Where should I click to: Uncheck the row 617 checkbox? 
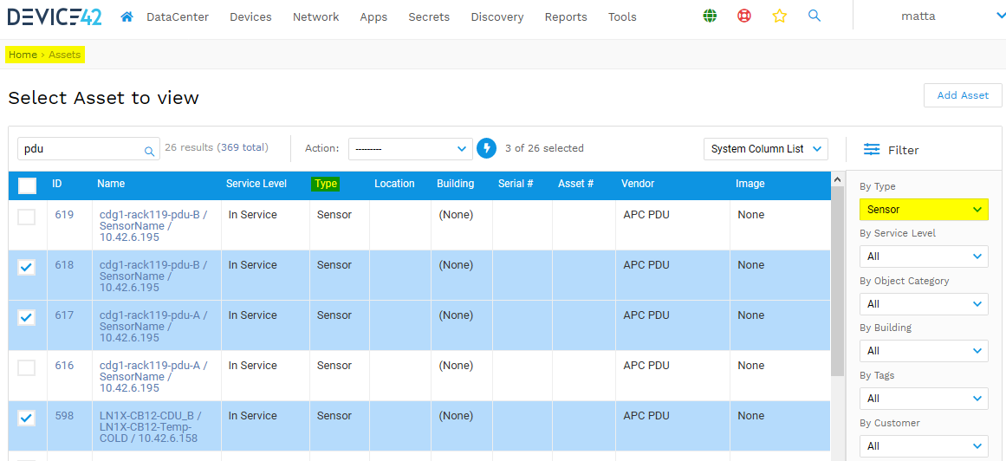(x=26, y=317)
